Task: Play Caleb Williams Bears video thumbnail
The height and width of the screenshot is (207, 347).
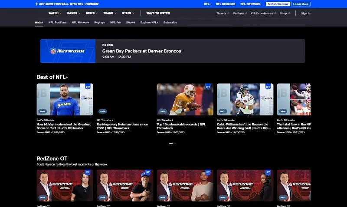Action: (x=245, y=99)
